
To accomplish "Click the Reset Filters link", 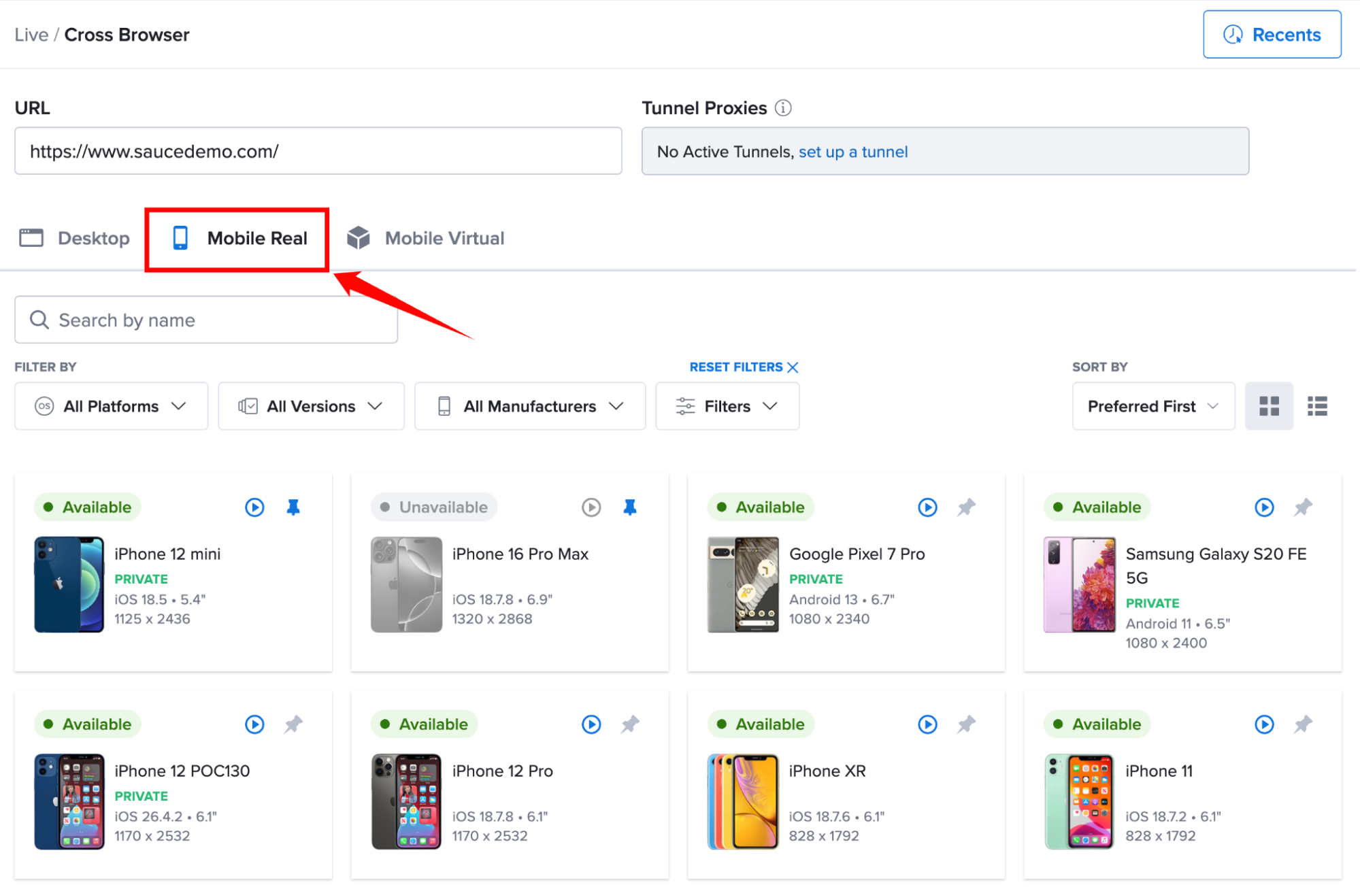I will click(744, 367).
